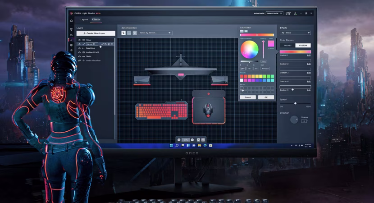Hide the Wave layer
Viewport: 374px width, 203px height.
point(80,40)
